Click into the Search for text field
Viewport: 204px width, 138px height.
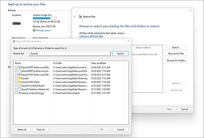coord(70,54)
